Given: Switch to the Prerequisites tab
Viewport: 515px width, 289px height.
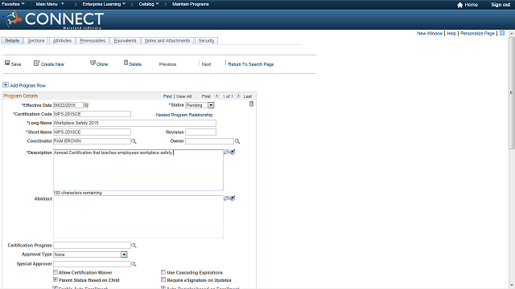Looking at the screenshot, I should pyautogui.click(x=93, y=41).
